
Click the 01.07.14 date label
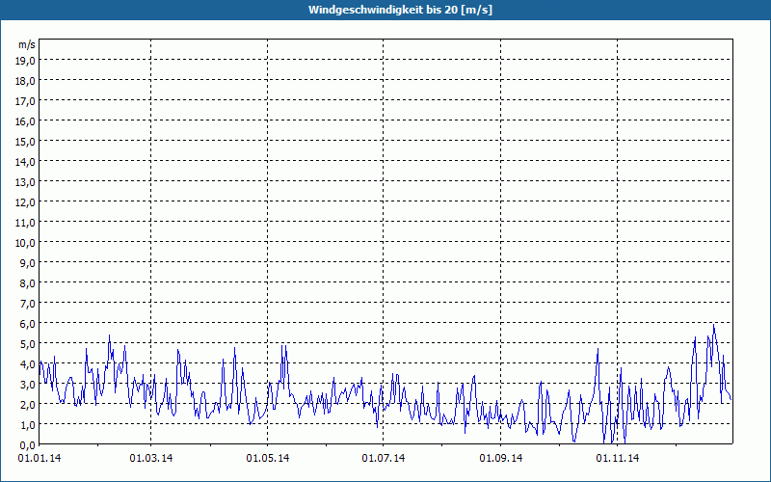(x=383, y=458)
